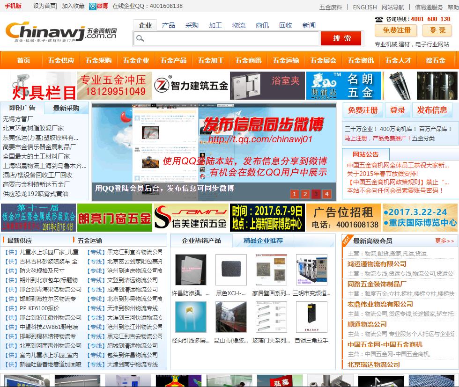This screenshot has height=387, width=459.
Task: Open 搜五金 in the navigation bar
Action: tap(436, 60)
